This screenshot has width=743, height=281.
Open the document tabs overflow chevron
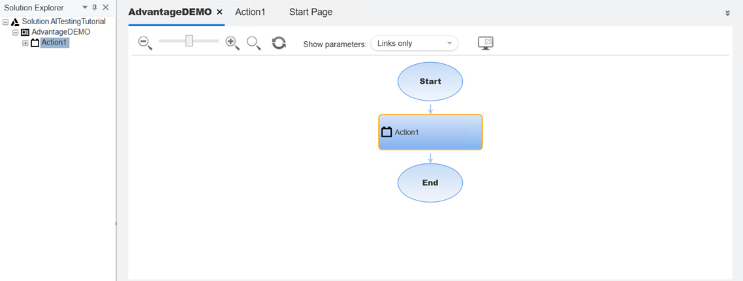[727, 13]
